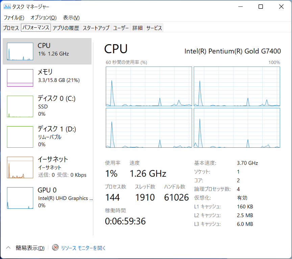
Task: Select the CPU usage mini graph
Action: pyautogui.click(x=21, y=52)
